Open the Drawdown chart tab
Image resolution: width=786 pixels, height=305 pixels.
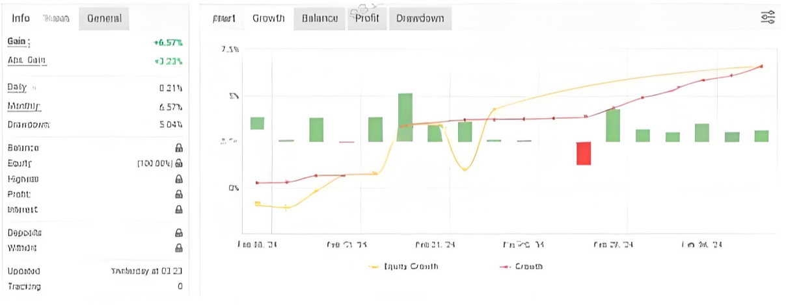click(x=420, y=18)
